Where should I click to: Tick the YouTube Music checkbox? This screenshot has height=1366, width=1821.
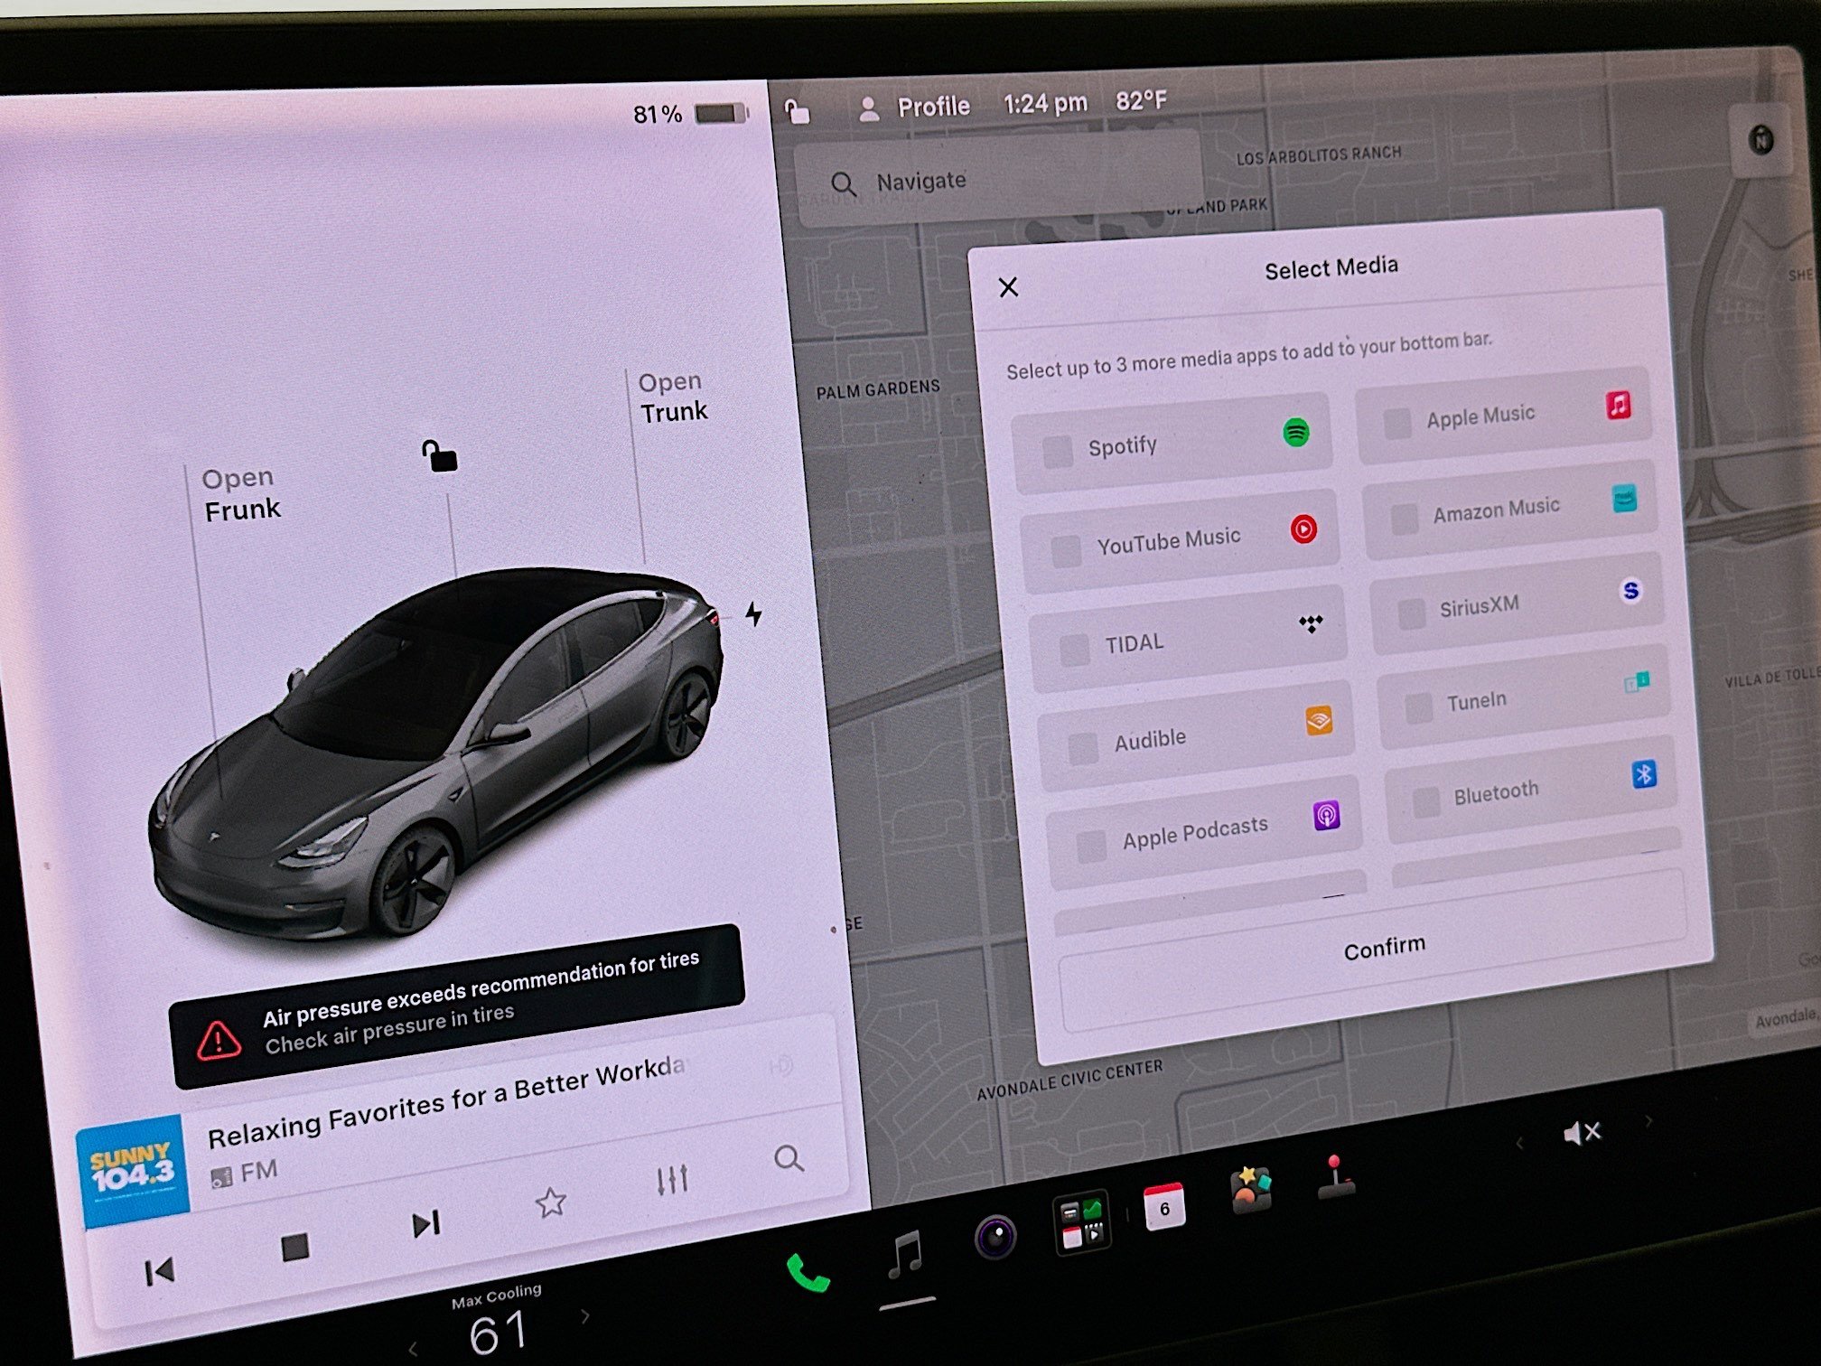pyautogui.click(x=1066, y=550)
